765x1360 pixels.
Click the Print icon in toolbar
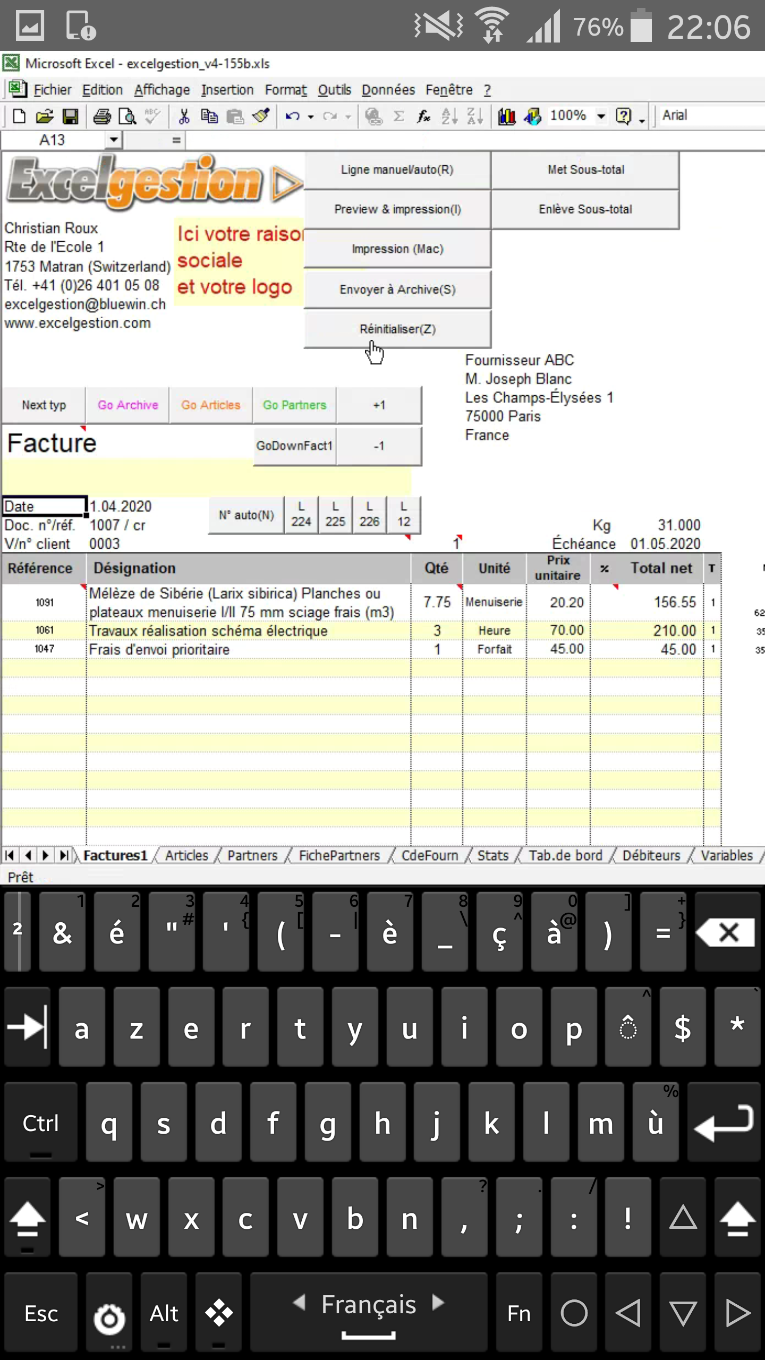(102, 116)
